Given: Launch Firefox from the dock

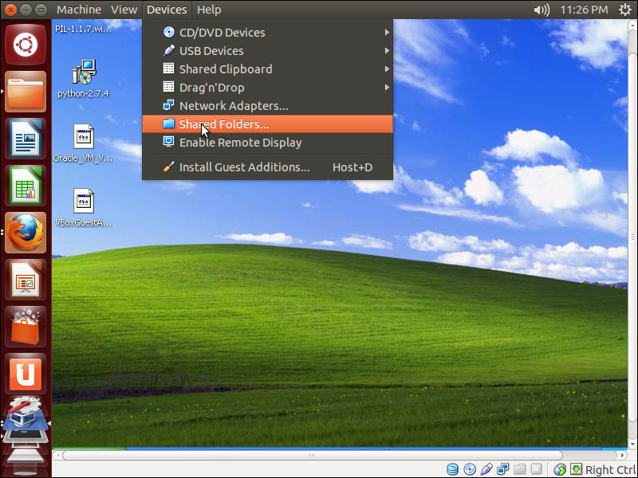Looking at the screenshot, I should 26,233.
